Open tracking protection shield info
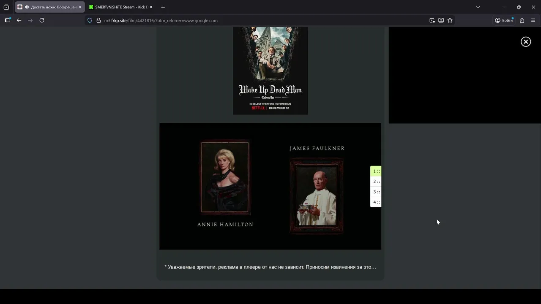 click(90, 20)
